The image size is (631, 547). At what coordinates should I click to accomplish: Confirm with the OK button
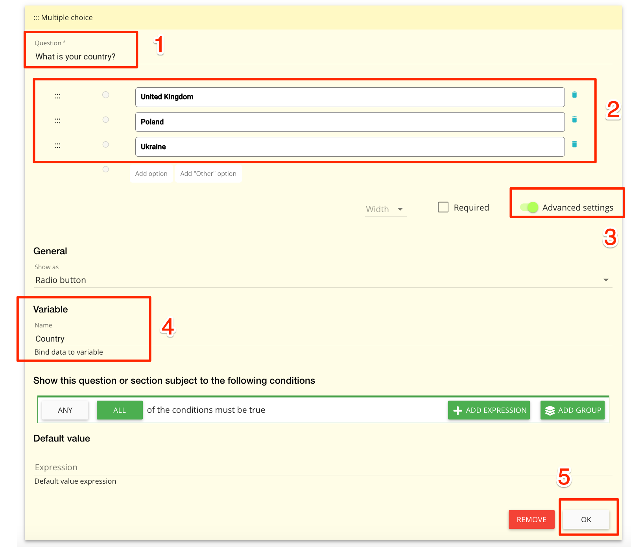pyautogui.click(x=586, y=519)
